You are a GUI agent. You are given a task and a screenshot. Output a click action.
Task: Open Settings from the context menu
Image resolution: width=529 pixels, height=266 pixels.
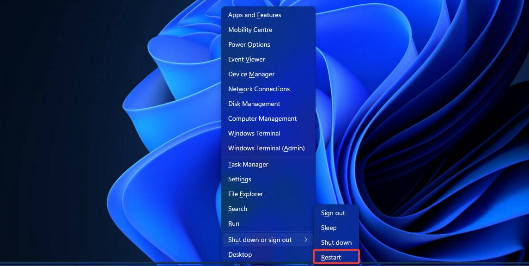[240, 179]
